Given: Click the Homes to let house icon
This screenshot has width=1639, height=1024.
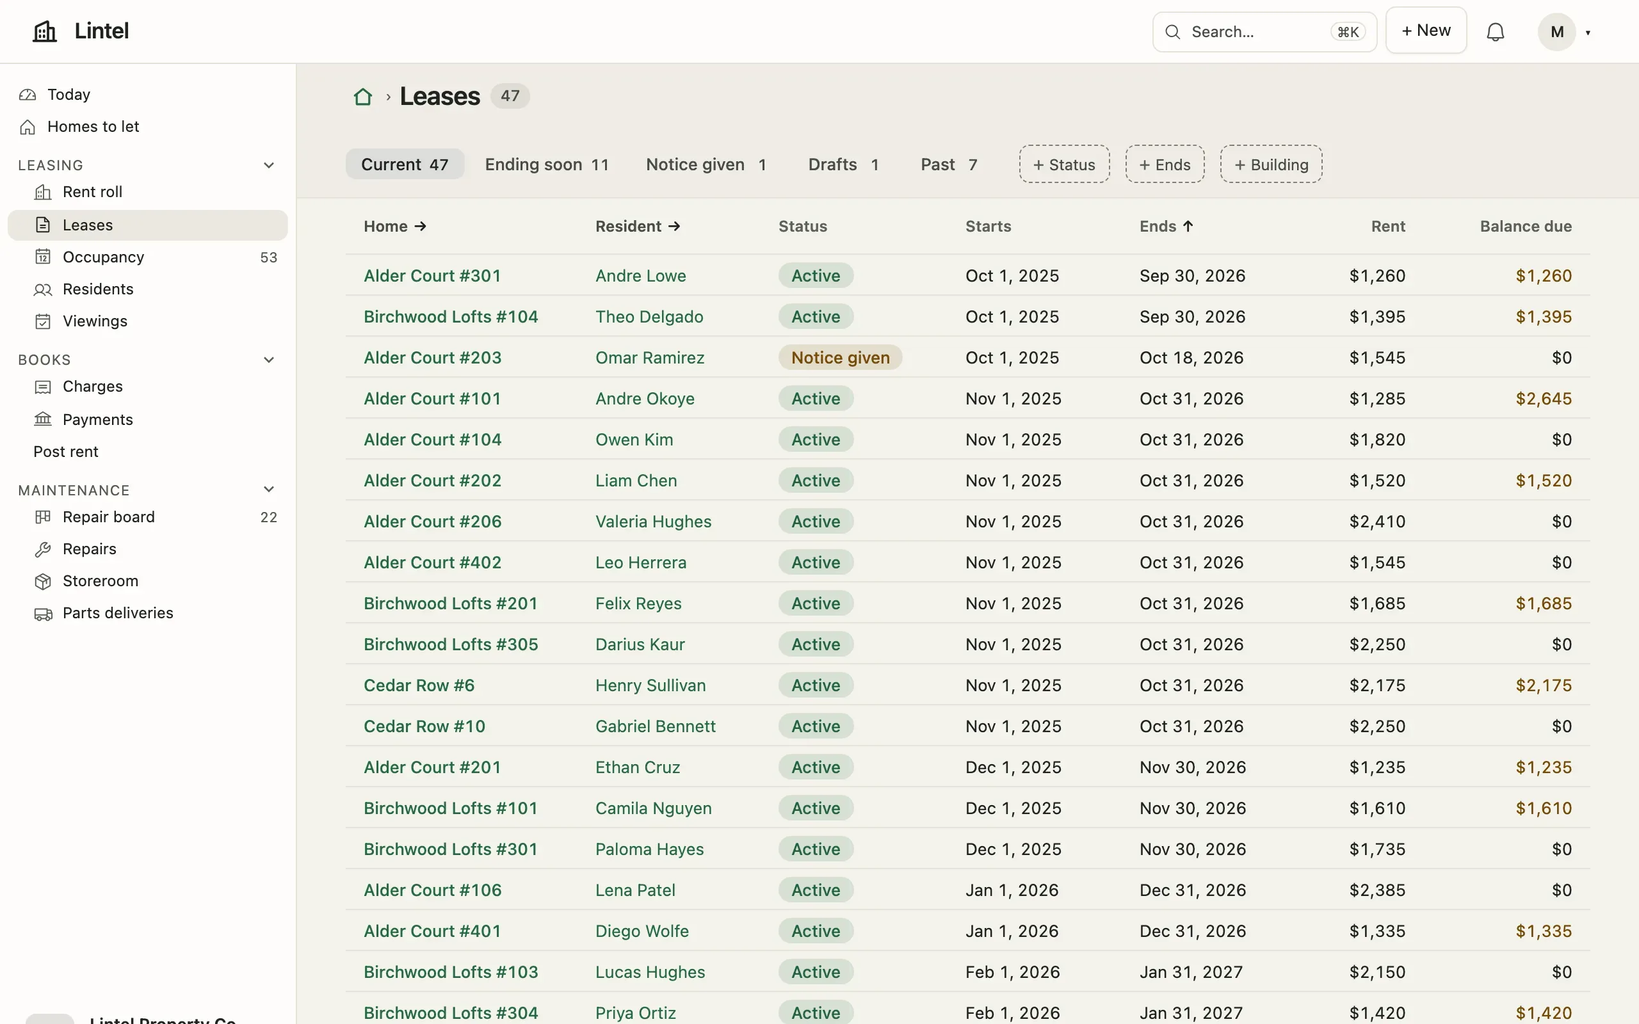Looking at the screenshot, I should click(x=28, y=127).
